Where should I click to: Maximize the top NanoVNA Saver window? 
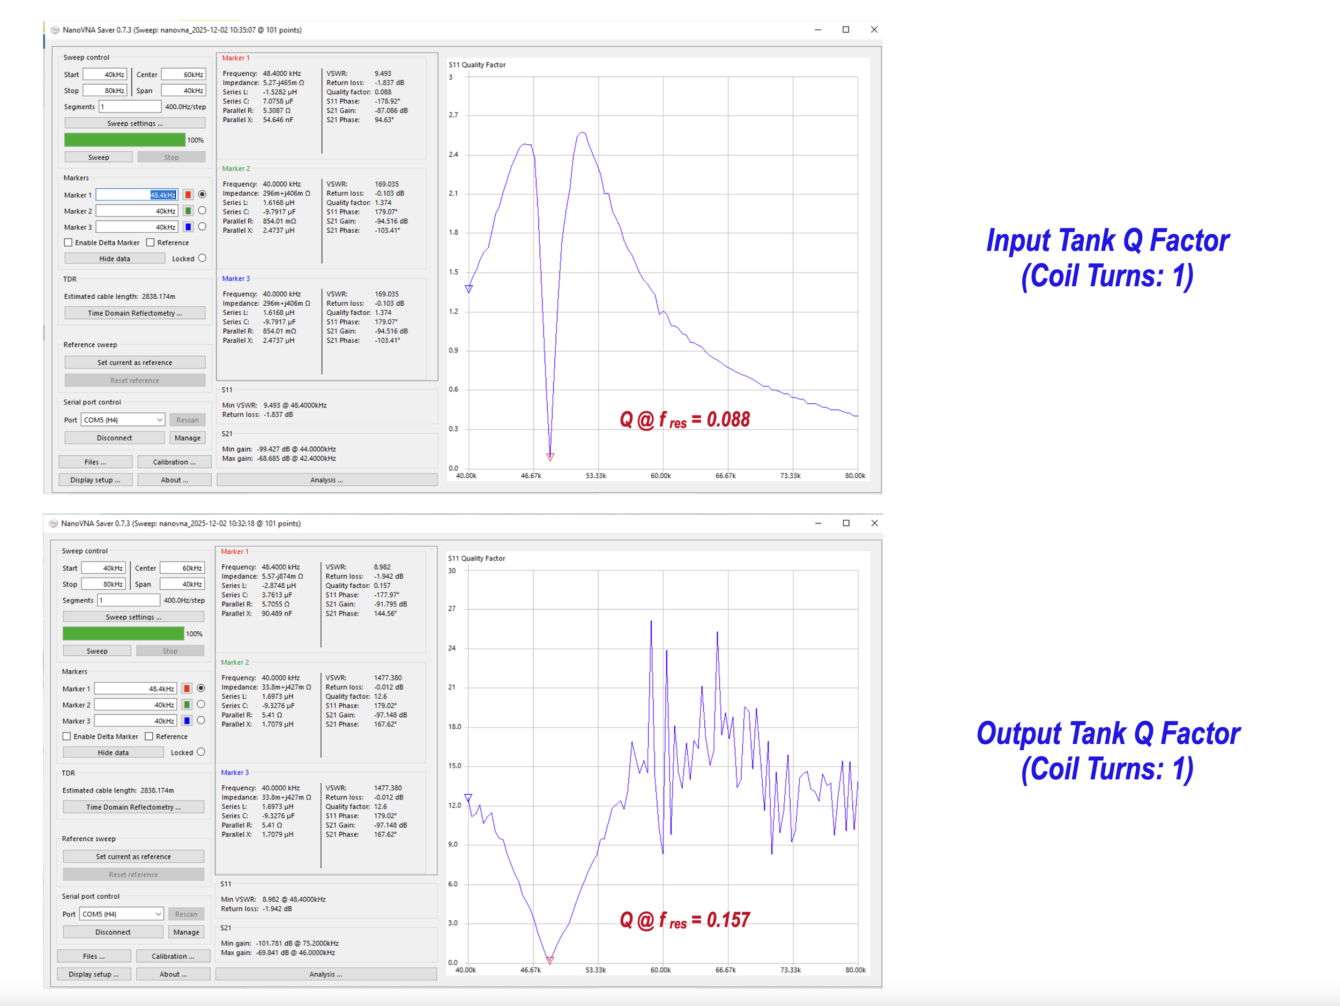(x=846, y=29)
